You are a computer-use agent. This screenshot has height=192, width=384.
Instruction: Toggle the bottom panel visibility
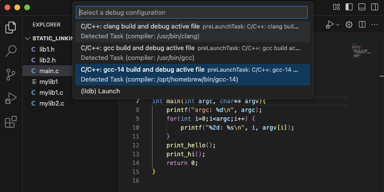[x=362, y=7]
